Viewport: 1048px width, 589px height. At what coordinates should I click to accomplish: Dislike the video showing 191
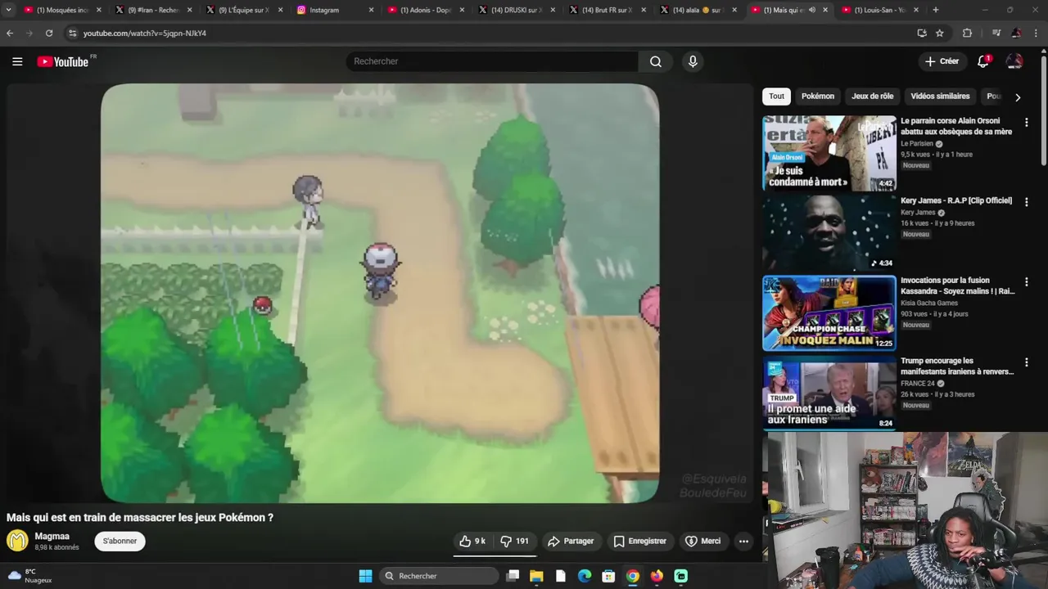point(514,541)
